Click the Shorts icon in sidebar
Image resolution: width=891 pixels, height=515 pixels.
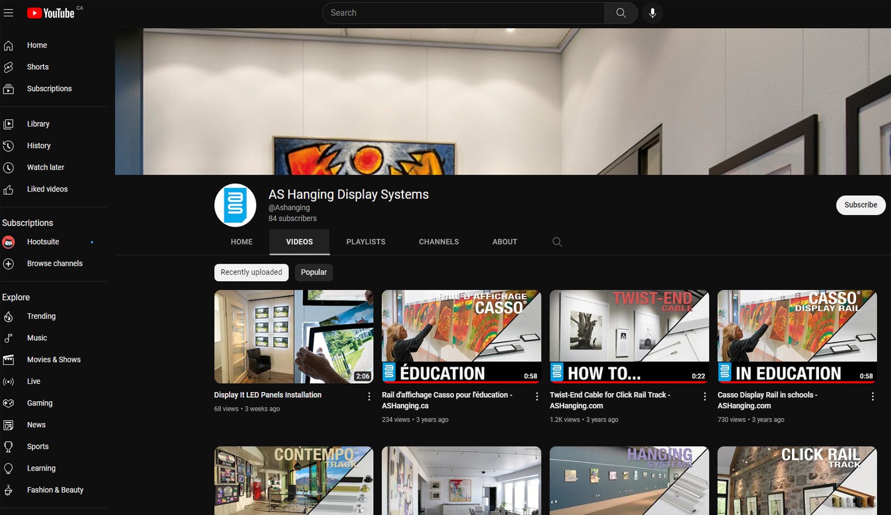tap(8, 67)
